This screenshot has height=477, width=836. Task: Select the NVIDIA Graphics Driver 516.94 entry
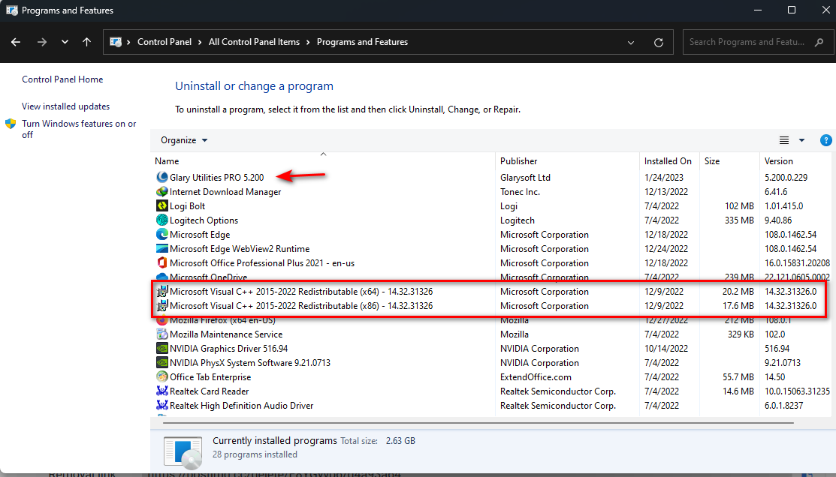pyautogui.click(x=229, y=349)
